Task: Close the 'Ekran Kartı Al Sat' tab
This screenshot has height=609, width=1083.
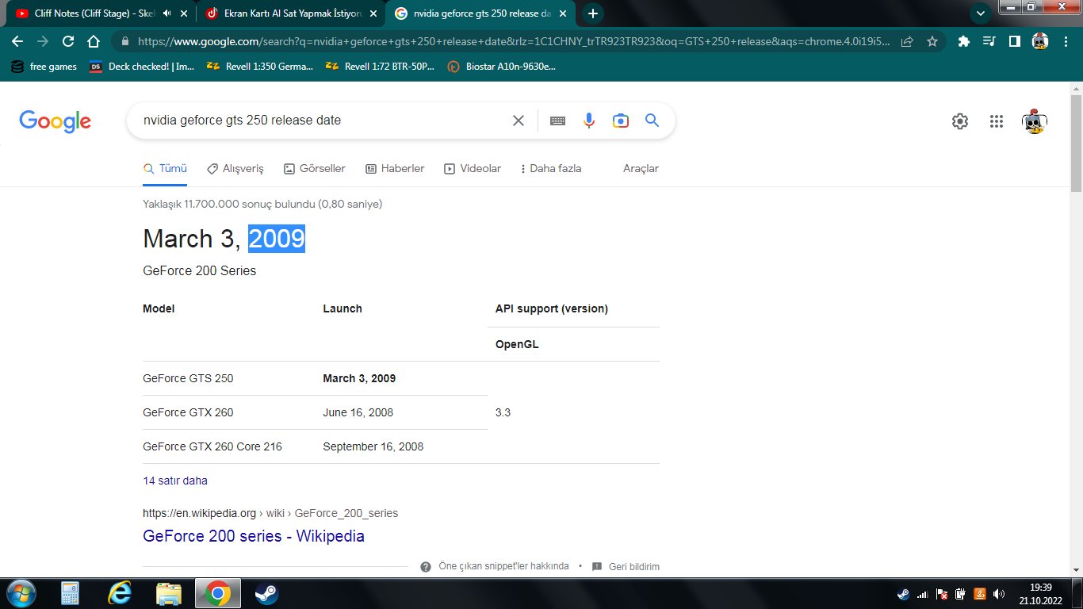Action: pos(373,13)
